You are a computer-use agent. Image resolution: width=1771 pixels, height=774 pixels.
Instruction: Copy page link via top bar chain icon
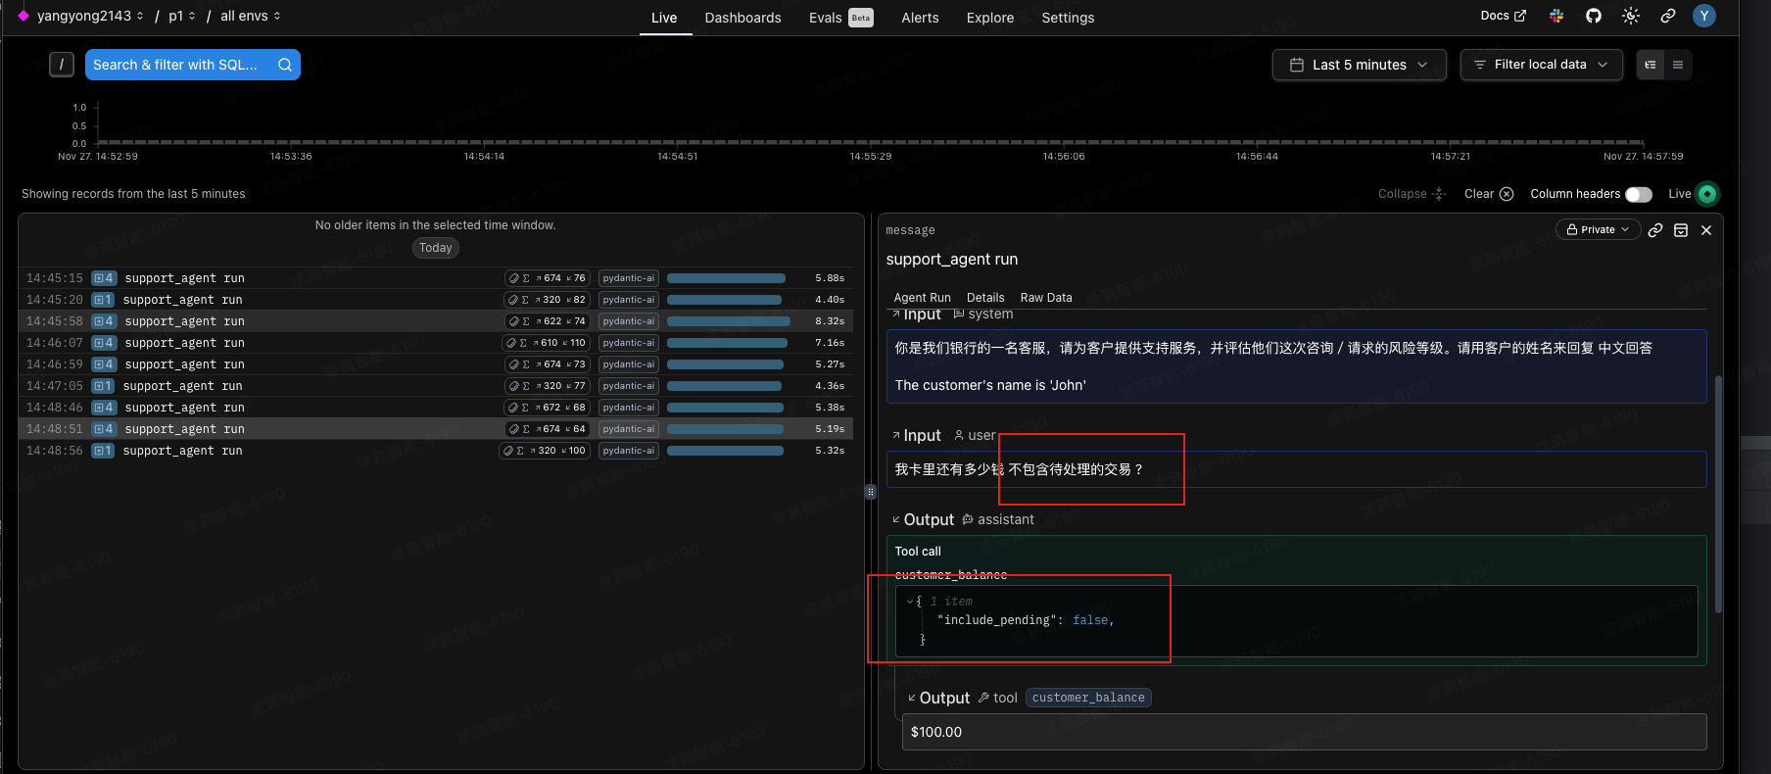1668,16
